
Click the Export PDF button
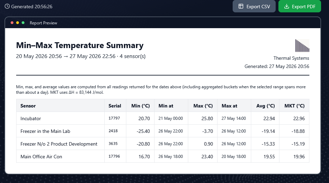coord(300,6)
